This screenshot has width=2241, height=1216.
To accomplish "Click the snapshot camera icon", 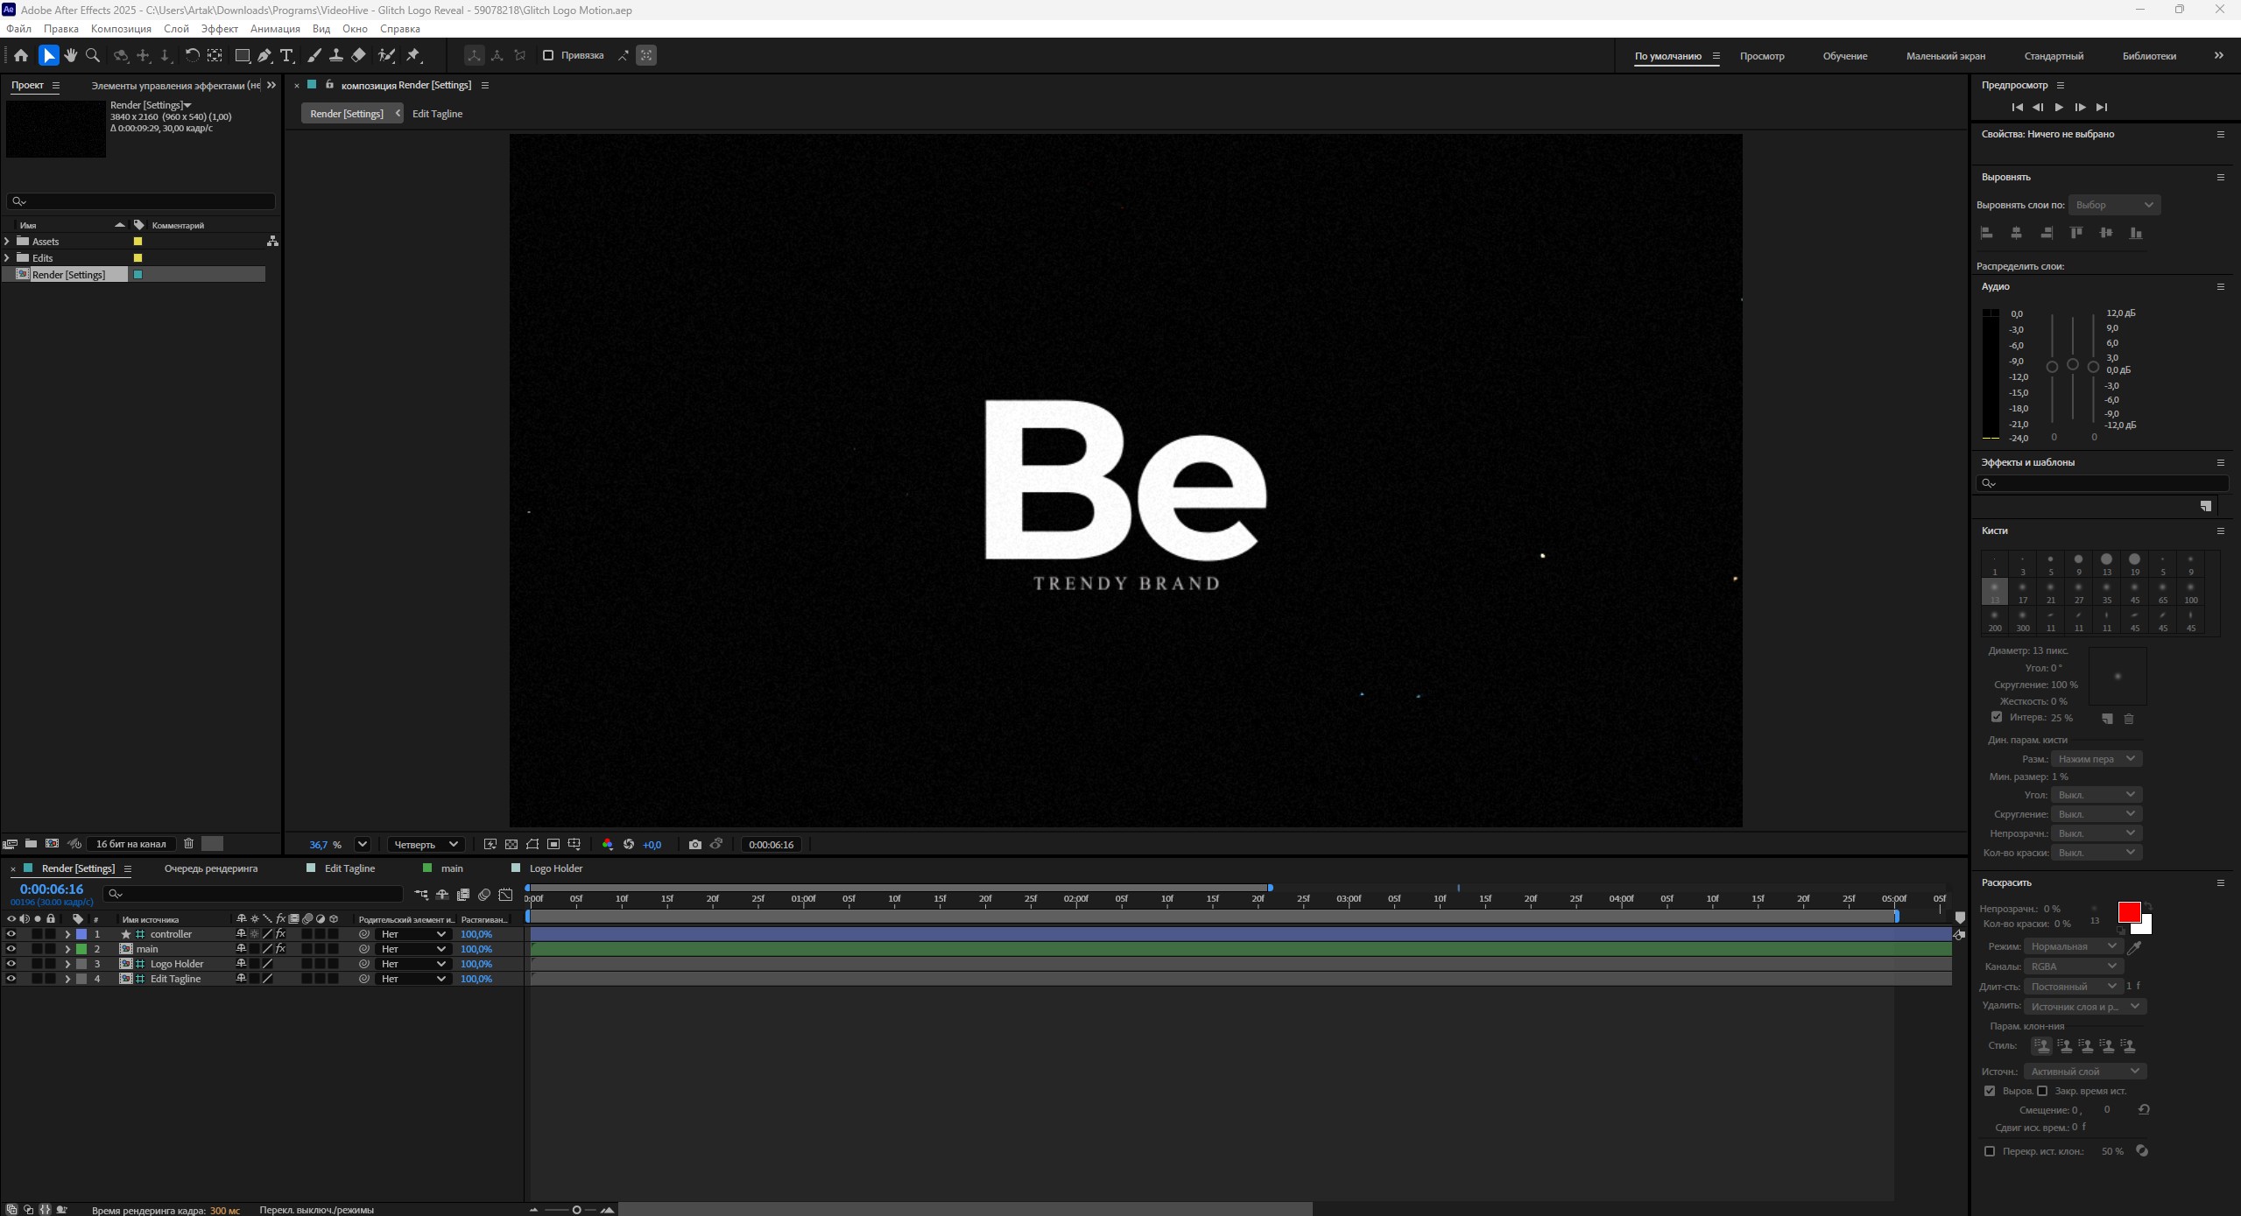I will [x=694, y=845].
